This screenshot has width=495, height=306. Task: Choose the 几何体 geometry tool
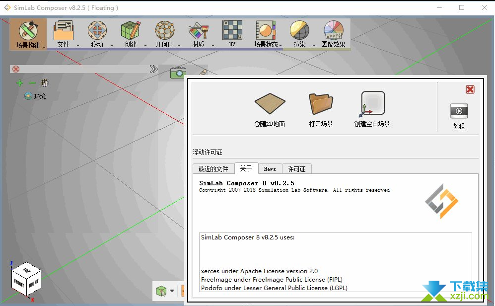[x=164, y=34]
